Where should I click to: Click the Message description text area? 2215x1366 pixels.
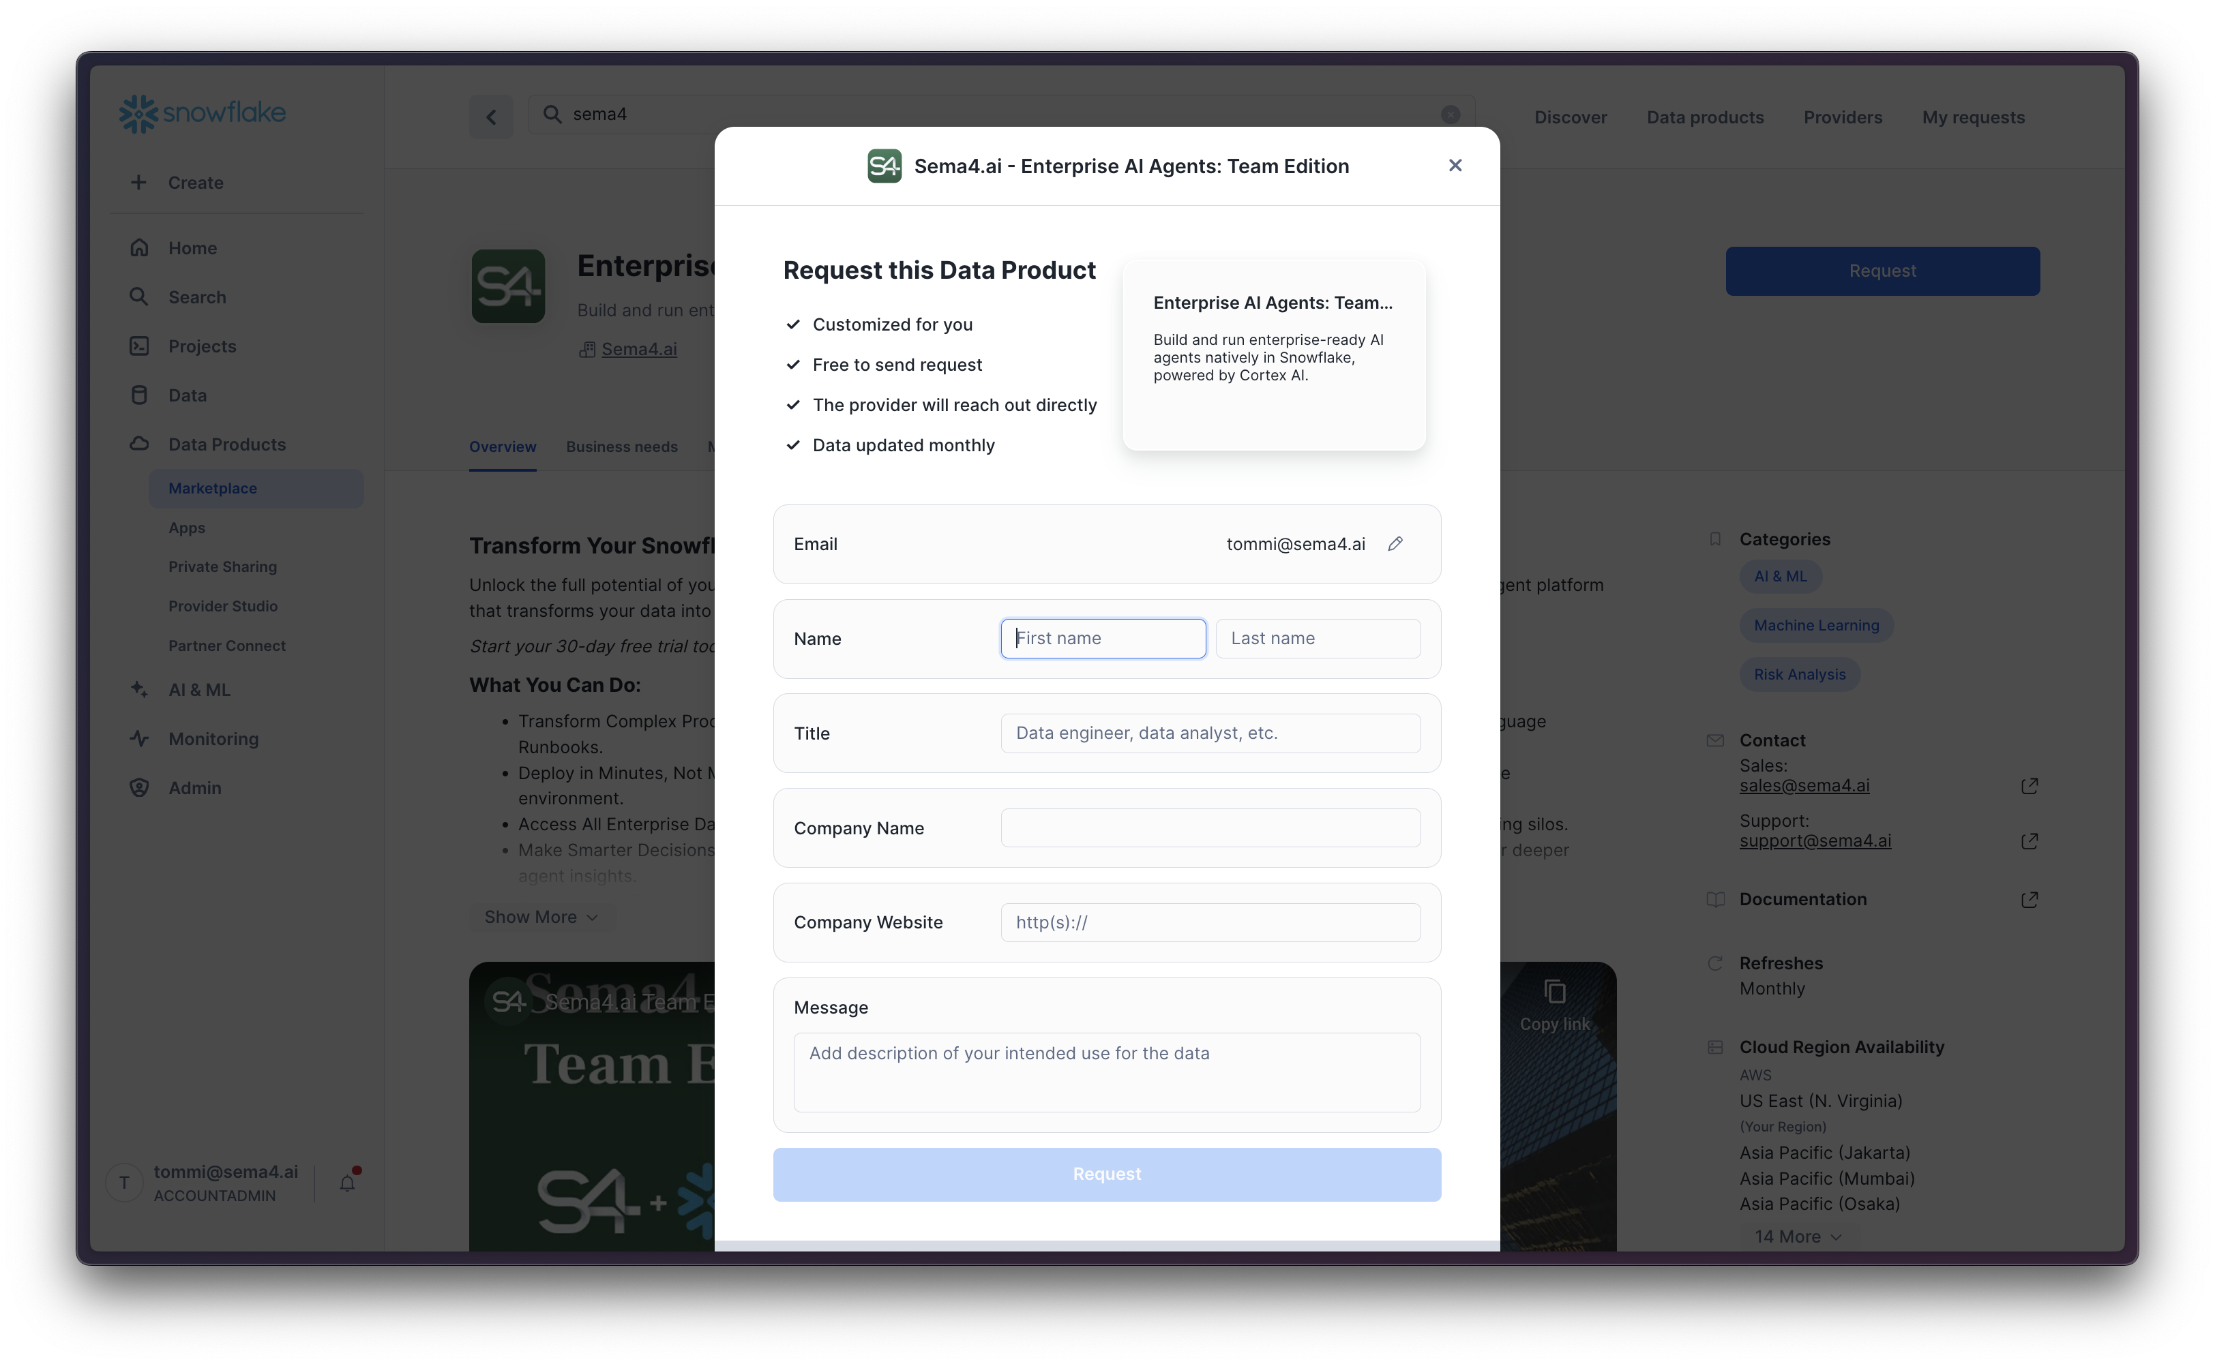click(x=1106, y=1072)
